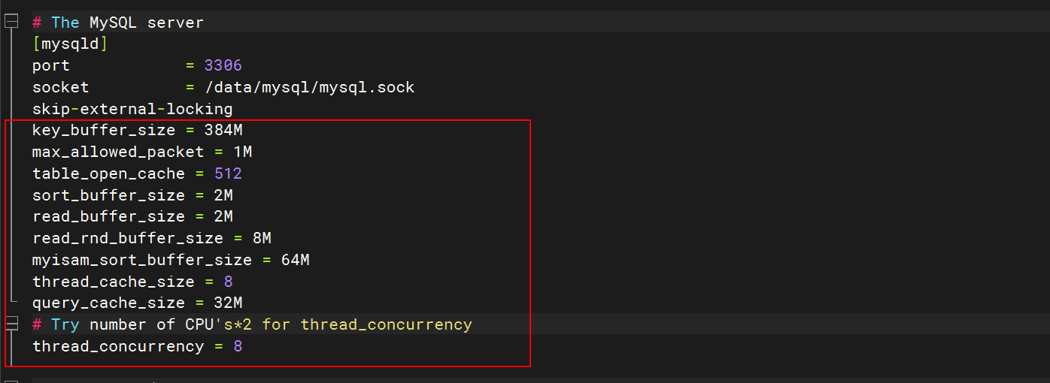1050x383 pixels.
Task: Click the thread_cache_size value 8
Action: [228, 282]
